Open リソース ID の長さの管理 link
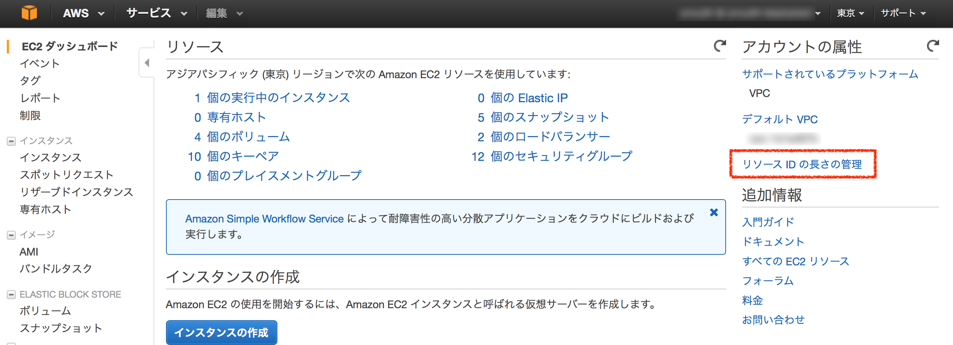The image size is (953, 345). click(x=802, y=164)
